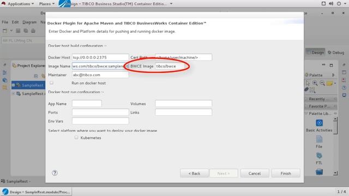This screenshot has height=196, width=349.
Task: Select the link connection tool in Palette
Action: (306, 89)
